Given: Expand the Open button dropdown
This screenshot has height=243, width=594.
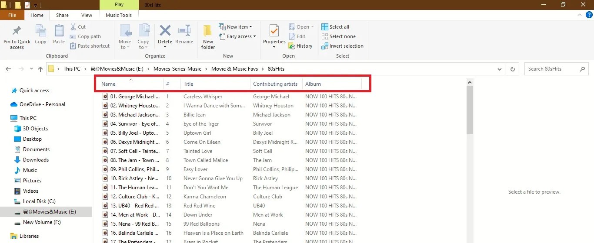Looking at the screenshot, I should [312, 27].
